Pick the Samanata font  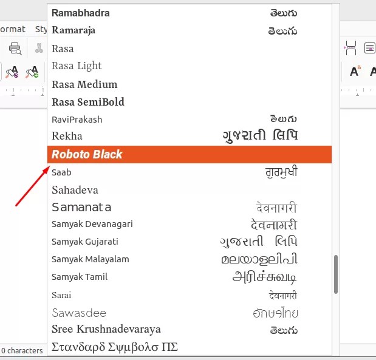[x=190, y=208]
